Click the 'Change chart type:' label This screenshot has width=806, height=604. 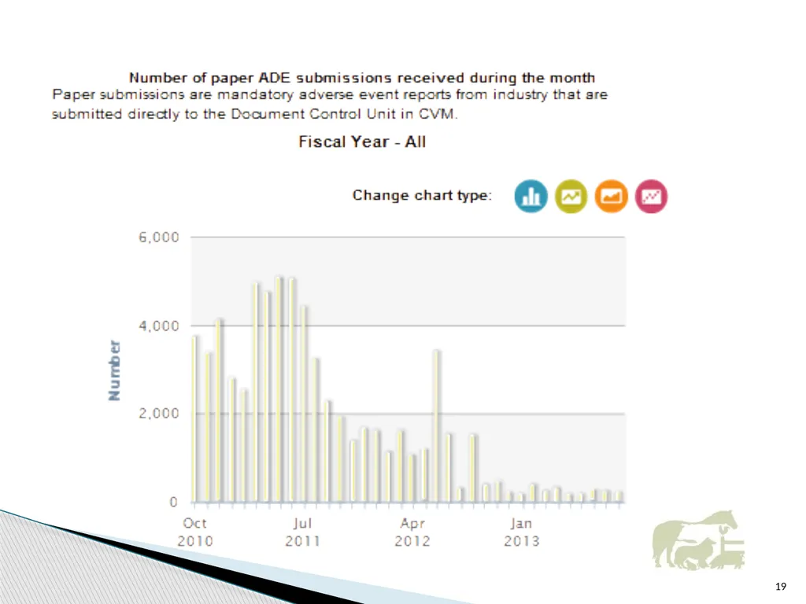tap(422, 196)
